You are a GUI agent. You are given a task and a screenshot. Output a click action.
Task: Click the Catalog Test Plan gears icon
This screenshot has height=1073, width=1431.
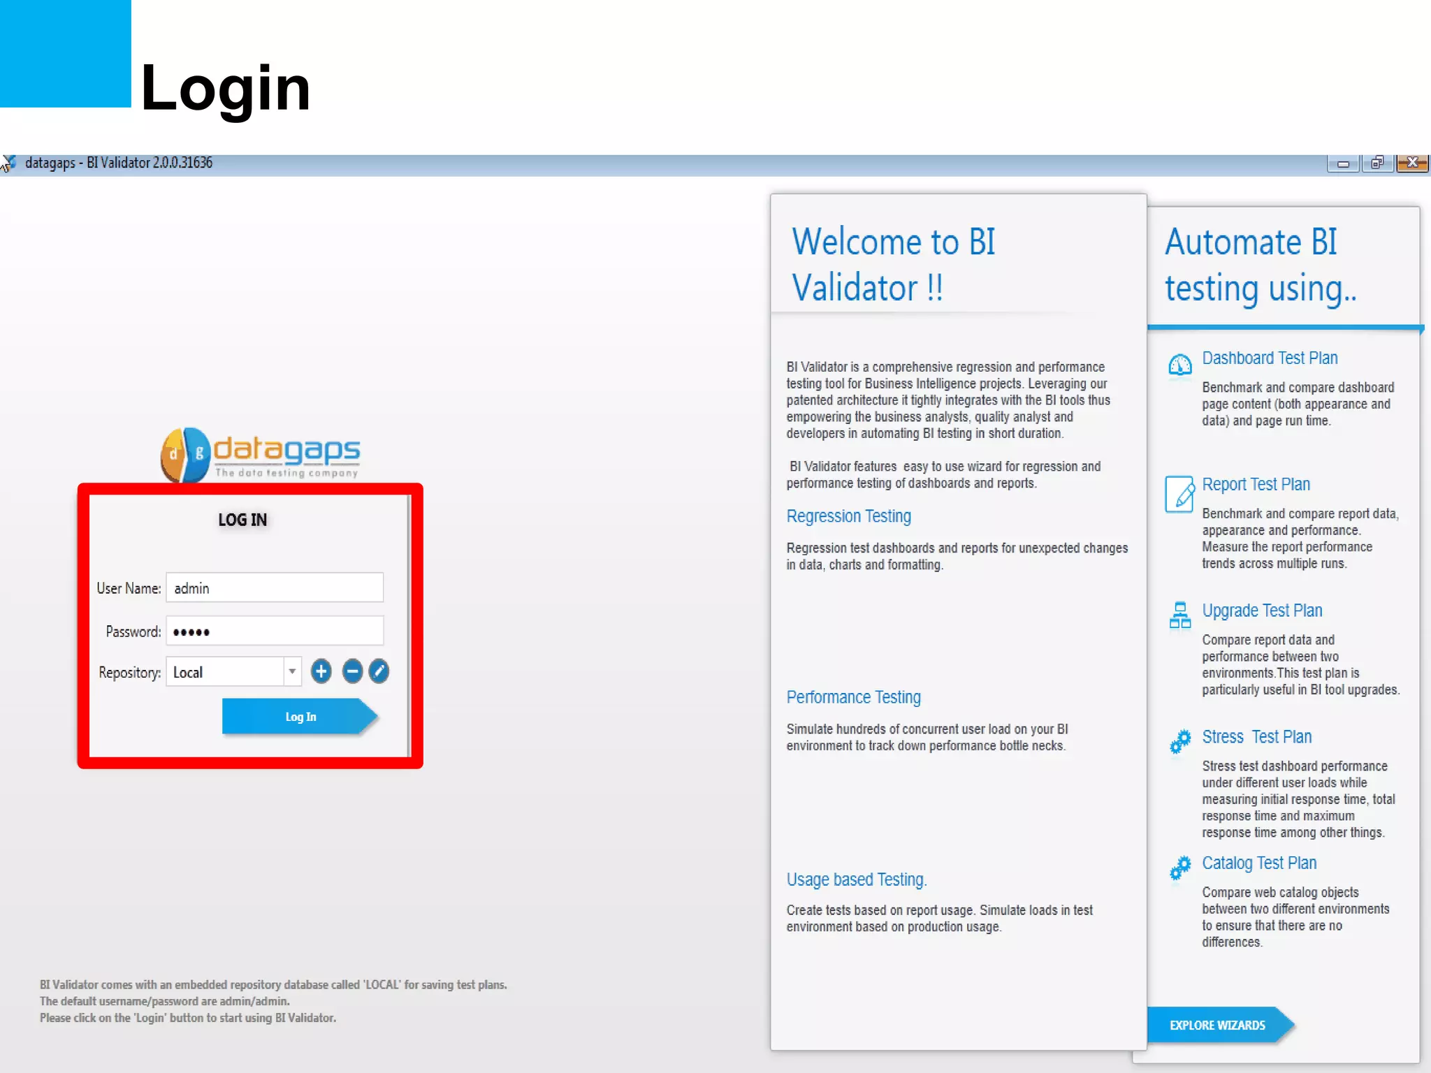pyautogui.click(x=1180, y=868)
